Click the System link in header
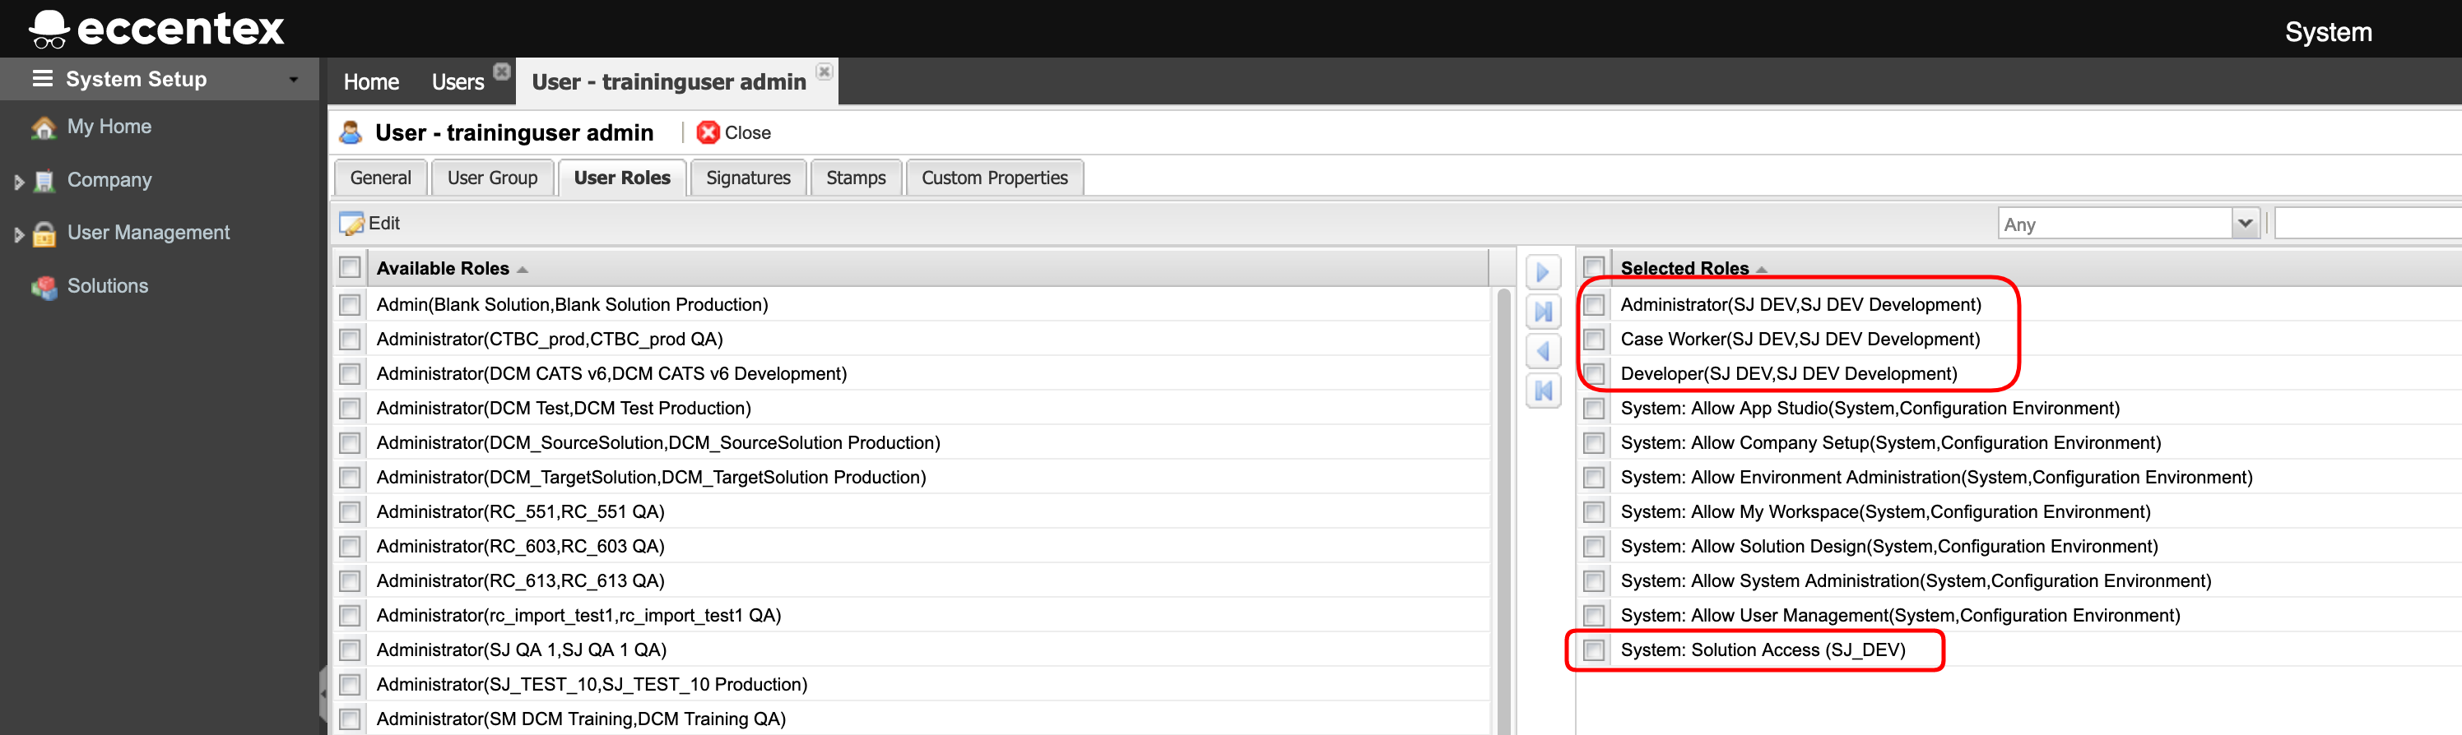This screenshot has height=735, width=2462. click(2328, 32)
